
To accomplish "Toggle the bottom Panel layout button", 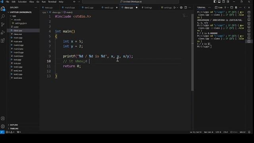I will [x=219, y=2].
